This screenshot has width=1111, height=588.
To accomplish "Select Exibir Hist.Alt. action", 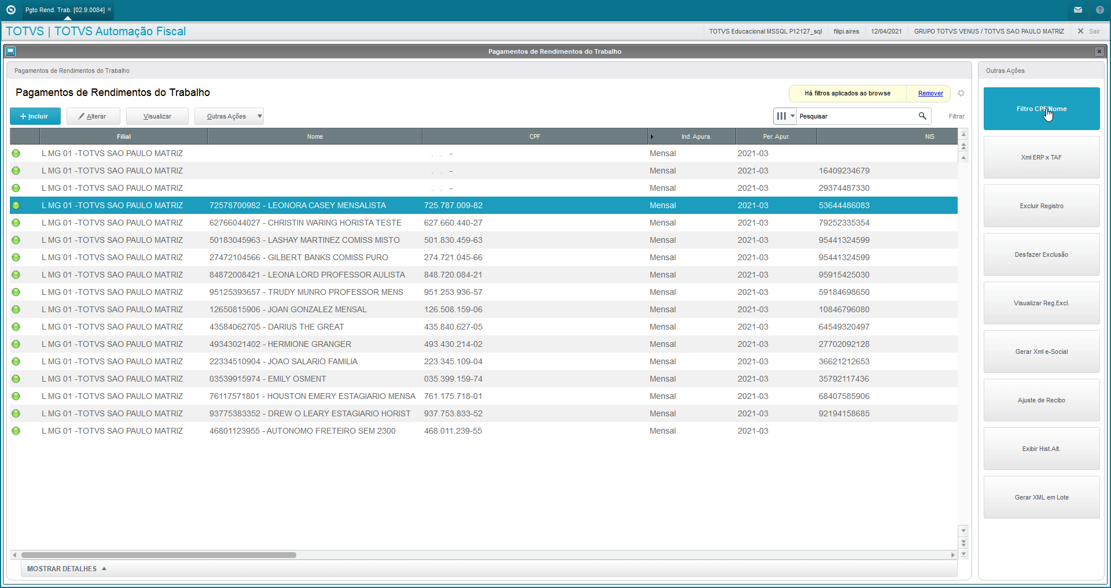I will point(1042,449).
